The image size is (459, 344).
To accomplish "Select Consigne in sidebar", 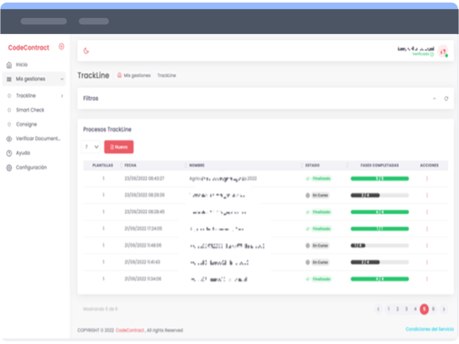I will (x=26, y=125).
